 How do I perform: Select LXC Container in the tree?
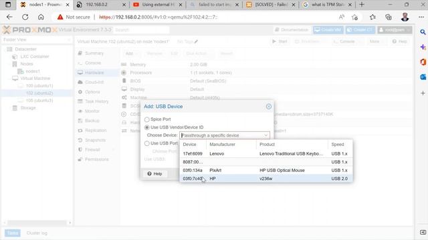tap(35, 57)
